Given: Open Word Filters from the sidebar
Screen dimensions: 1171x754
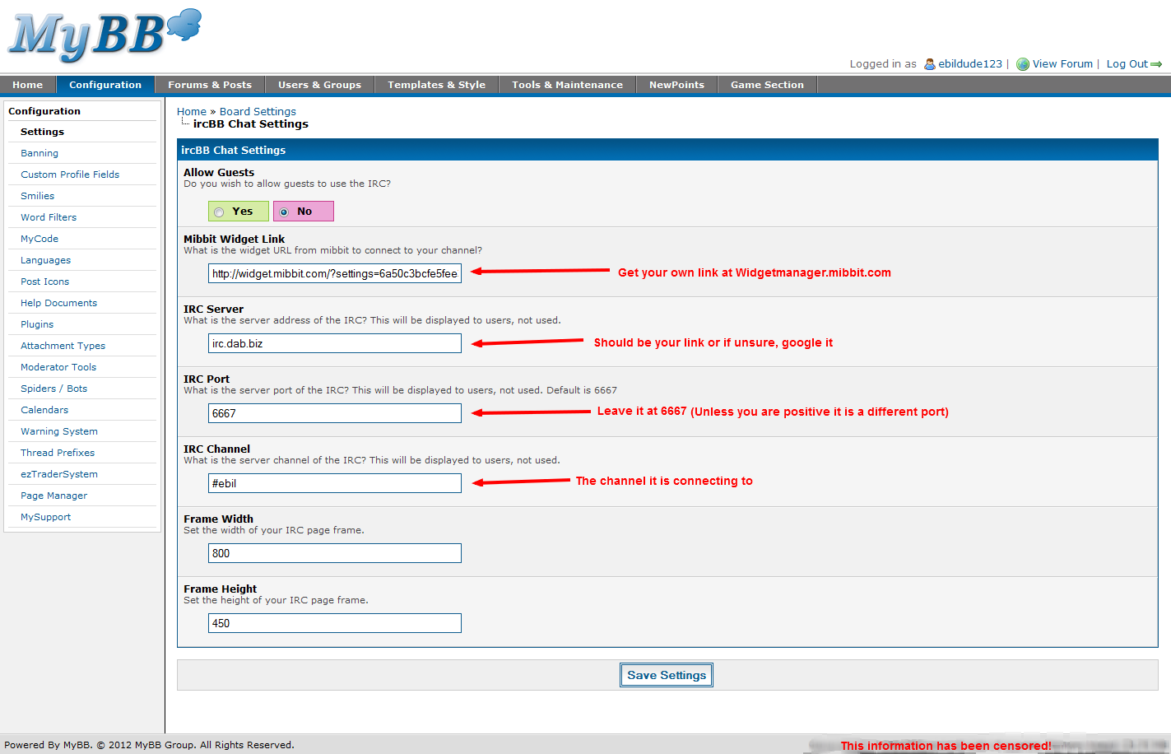Looking at the screenshot, I should click(49, 217).
